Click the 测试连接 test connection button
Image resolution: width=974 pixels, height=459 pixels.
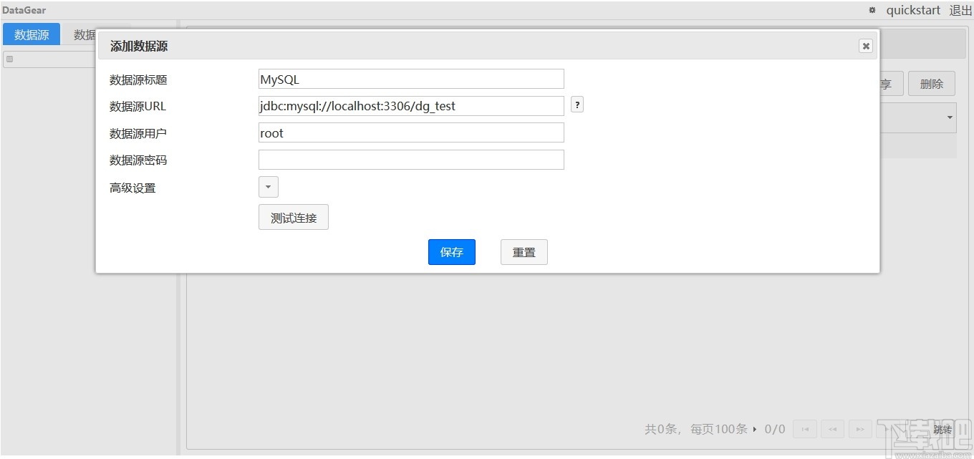tap(293, 217)
